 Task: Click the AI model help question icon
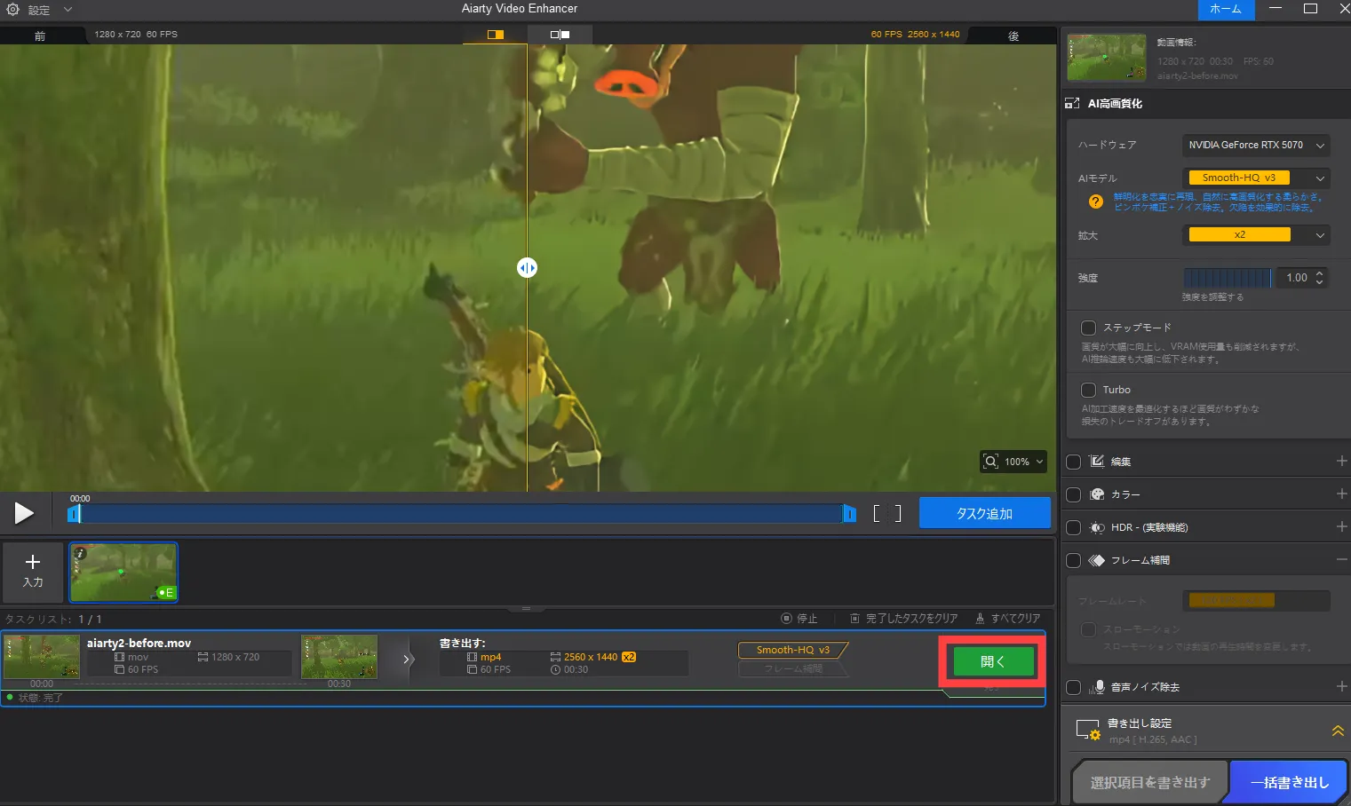(1095, 201)
